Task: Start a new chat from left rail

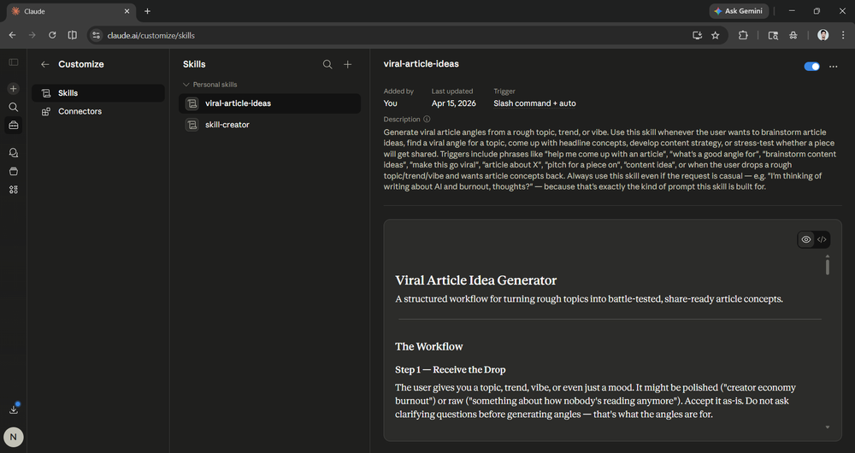Action: pyautogui.click(x=14, y=89)
